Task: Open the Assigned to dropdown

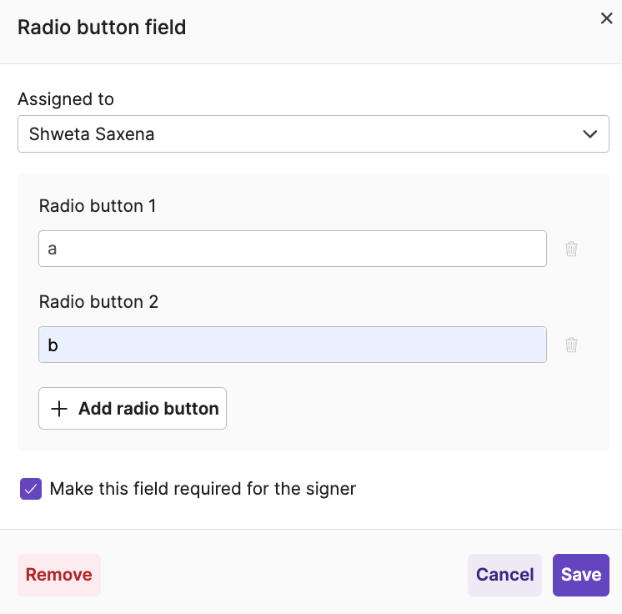Action: (313, 134)
